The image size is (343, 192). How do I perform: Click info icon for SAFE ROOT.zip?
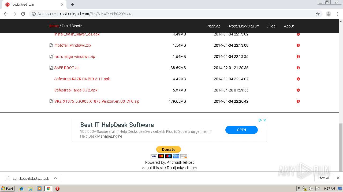click(x=298, y=68)
